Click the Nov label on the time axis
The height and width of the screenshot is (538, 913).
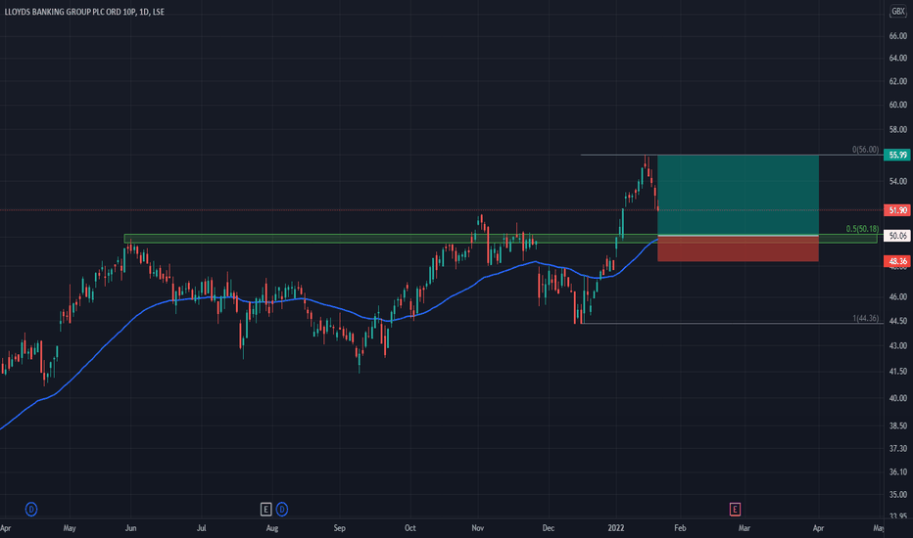477,528
